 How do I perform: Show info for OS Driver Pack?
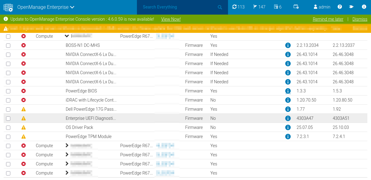[288, 127]
